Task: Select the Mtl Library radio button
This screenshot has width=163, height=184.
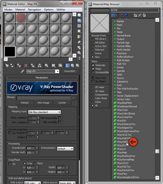Action: click(93, 39)
